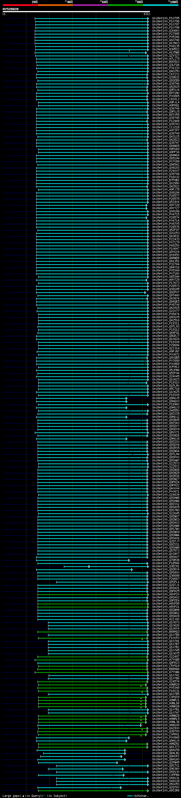
Task: Open hit UniRef100_P10797
Action: tap(165, 24)
